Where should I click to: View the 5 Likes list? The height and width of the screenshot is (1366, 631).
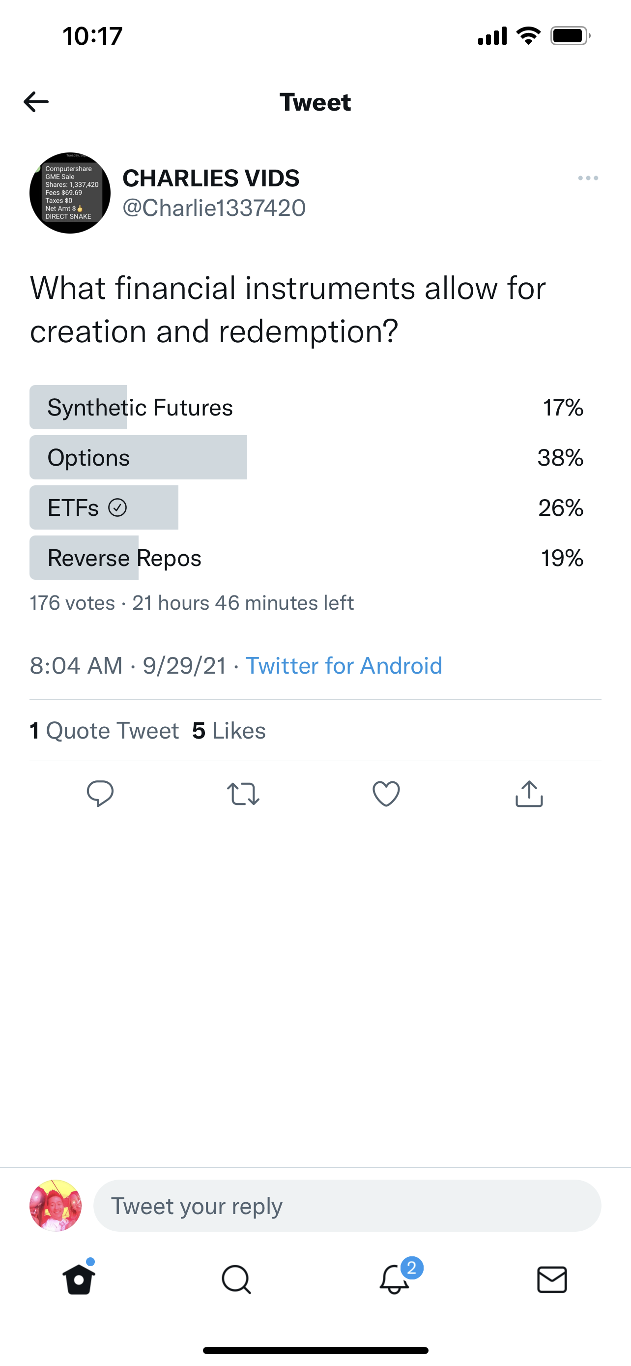pyautogui.click(x=229, y=731)
